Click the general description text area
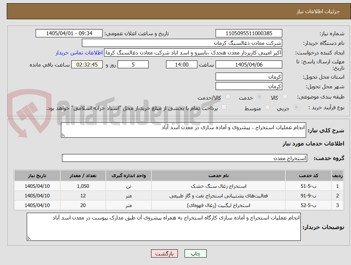351x265 pixels. (183, 130)
